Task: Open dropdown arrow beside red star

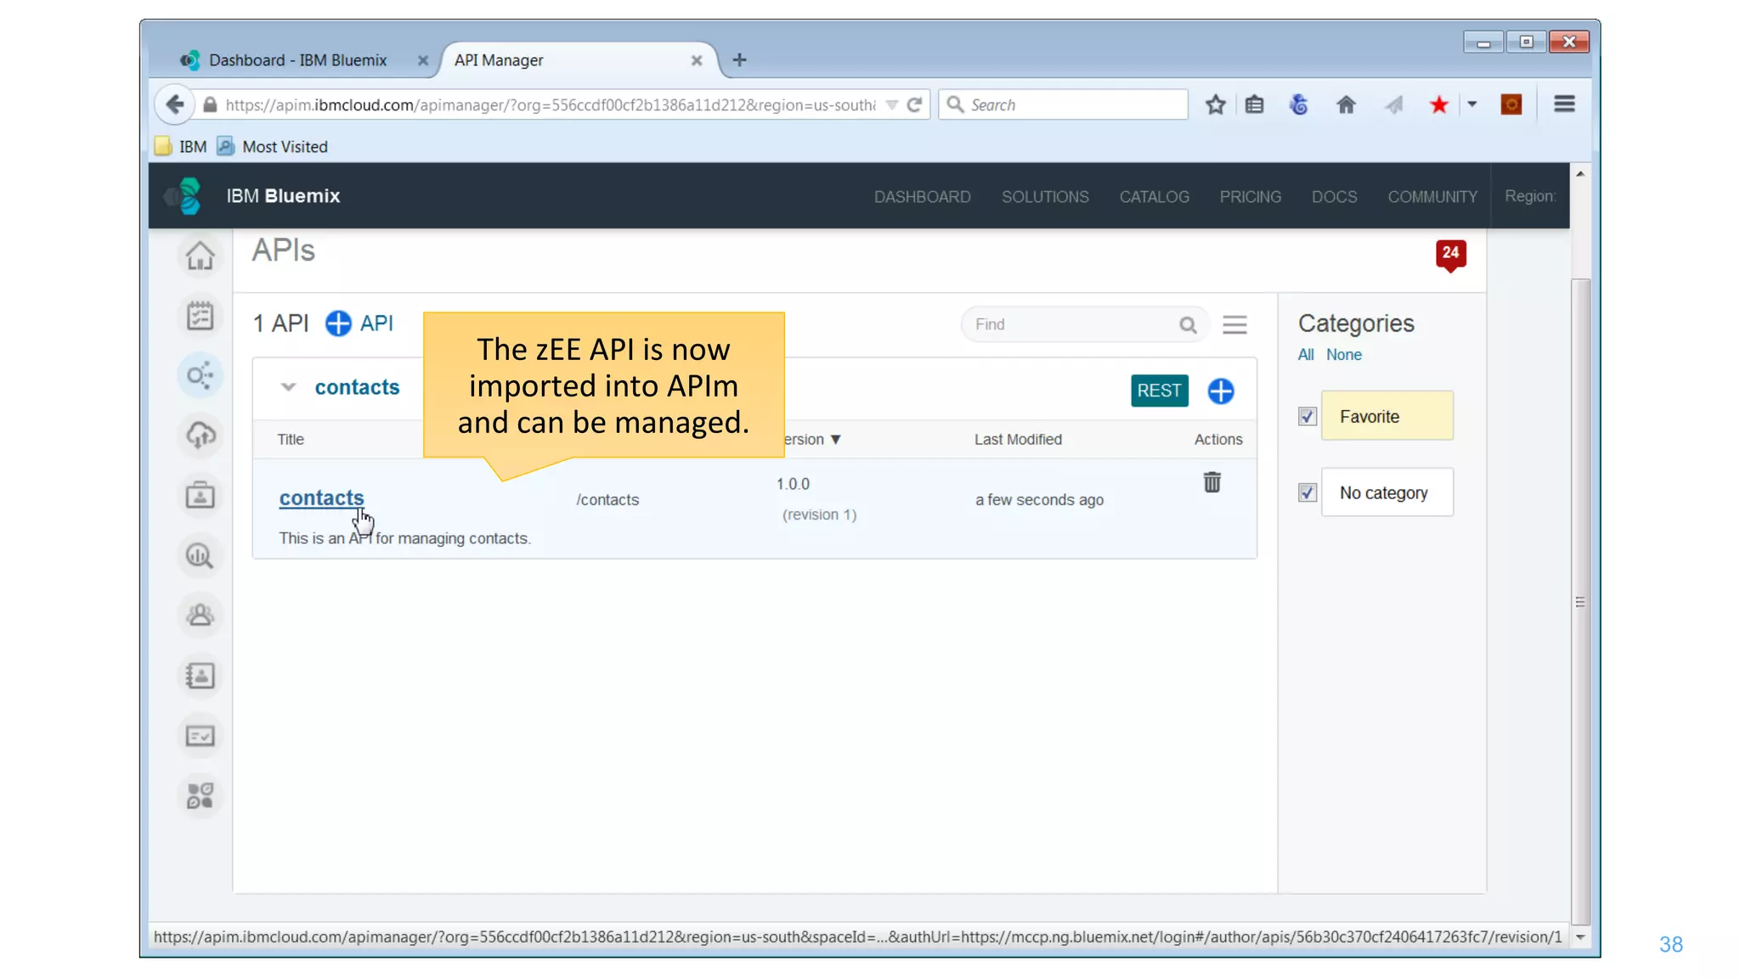Action: coord(1472,104)
